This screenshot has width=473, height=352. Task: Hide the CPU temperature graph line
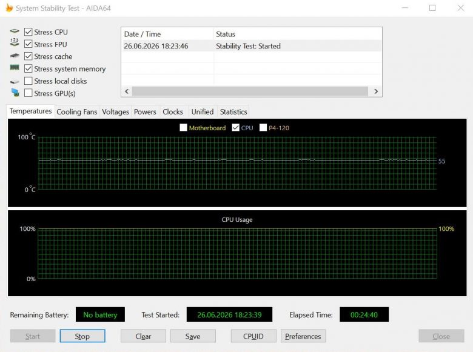click(x=236, y=127)
